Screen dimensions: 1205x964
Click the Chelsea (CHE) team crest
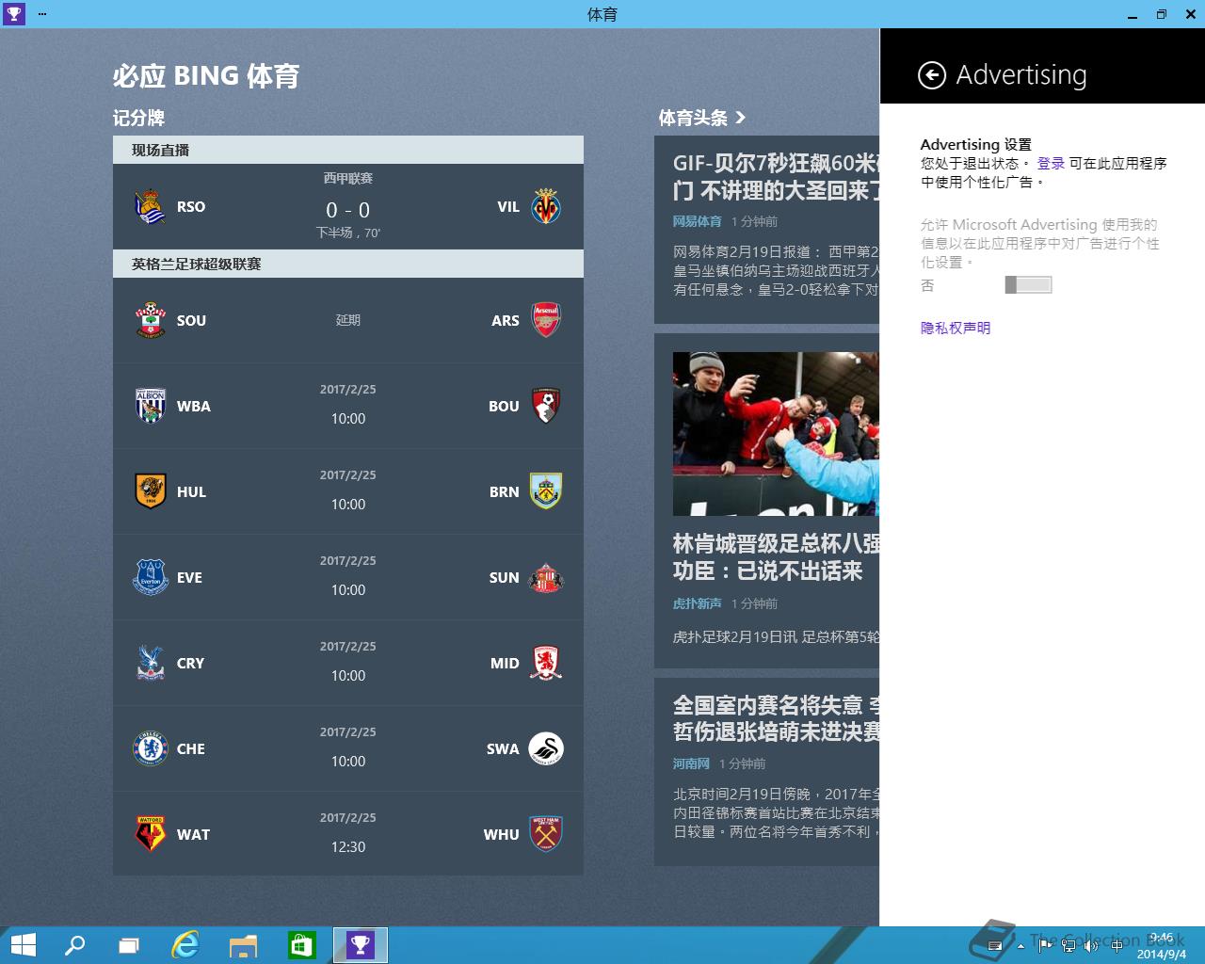(x=151, y=748)
